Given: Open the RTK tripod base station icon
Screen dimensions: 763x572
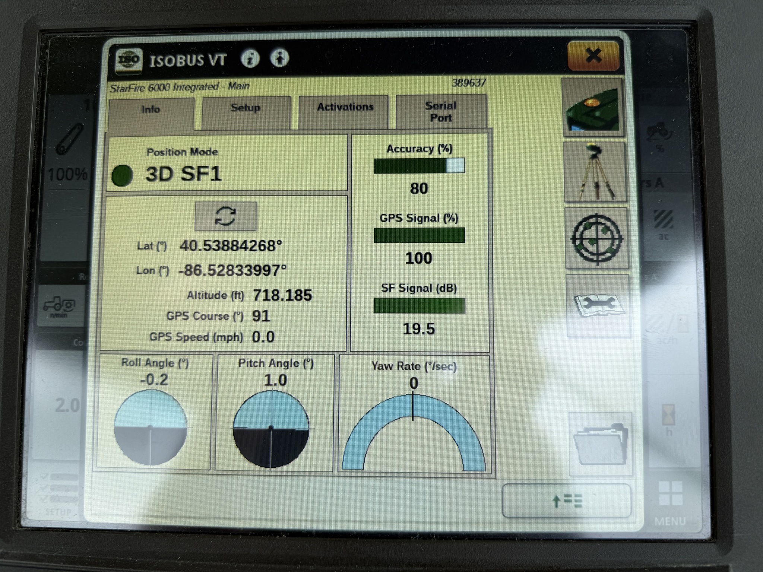Looking at the screenshot, I should click(595, 172).
